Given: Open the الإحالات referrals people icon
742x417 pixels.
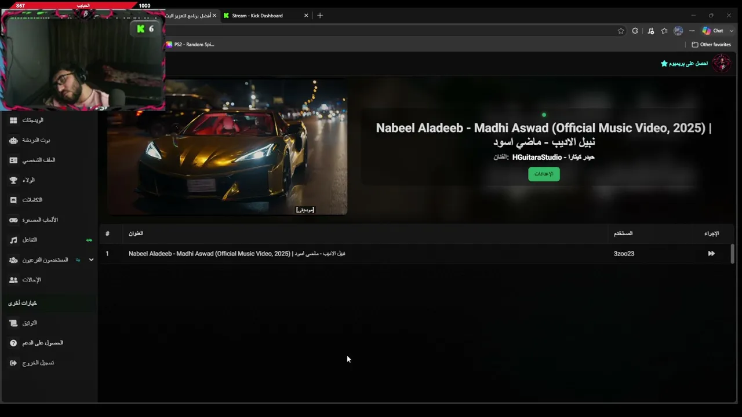Looking at the screenshot, I should click(x=13, y=280).
